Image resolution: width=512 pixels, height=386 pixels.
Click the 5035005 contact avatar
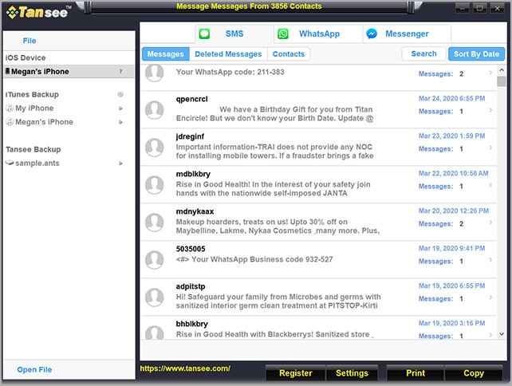point(156,258)
